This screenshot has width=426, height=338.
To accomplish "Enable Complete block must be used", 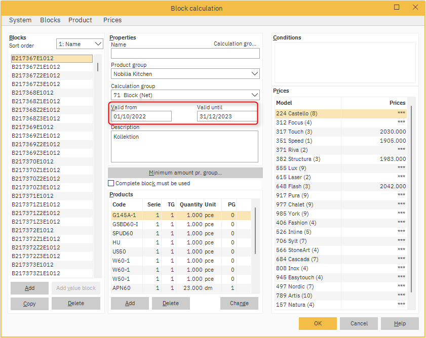I will 111,183.
